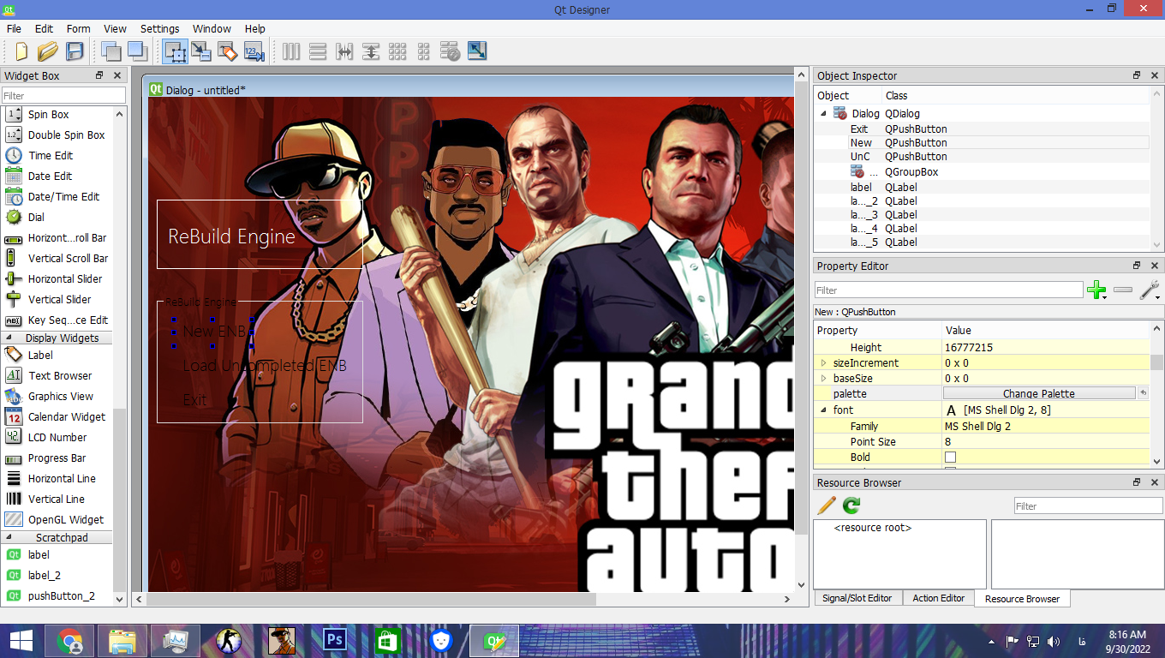Click the Property Editor vertical scrollbar thumb
The width and height of the screenshot is (1165, 658).
1156,362
